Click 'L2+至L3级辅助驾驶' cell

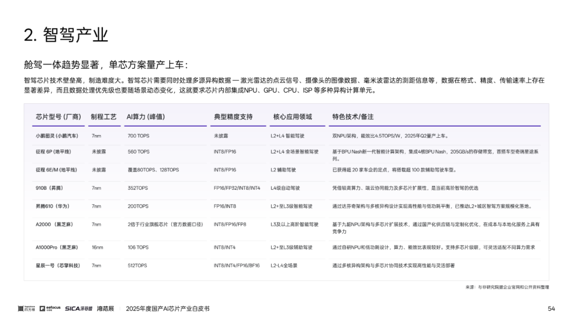point(291,247)
